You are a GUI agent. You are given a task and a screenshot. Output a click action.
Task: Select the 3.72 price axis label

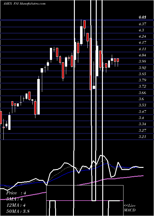pos(142,86)
